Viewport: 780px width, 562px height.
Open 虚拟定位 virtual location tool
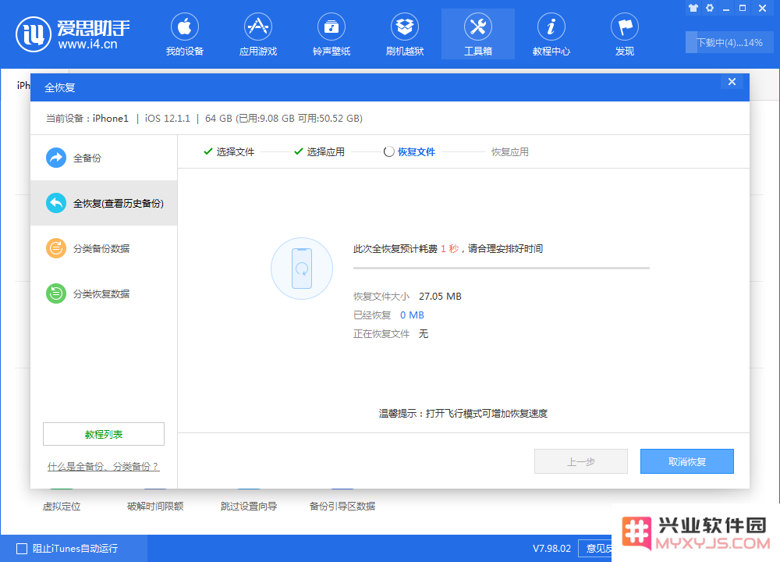point(62,507)
